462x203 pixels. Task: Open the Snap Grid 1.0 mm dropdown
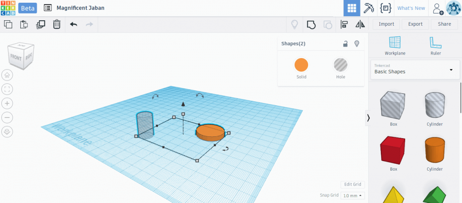(x=353, y=195)
